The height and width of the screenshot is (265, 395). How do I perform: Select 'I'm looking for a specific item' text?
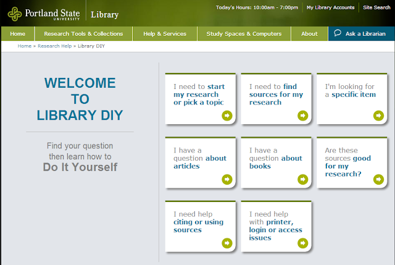350,91
